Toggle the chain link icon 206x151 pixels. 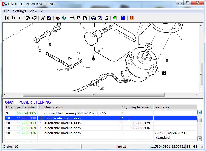[58, 18]
